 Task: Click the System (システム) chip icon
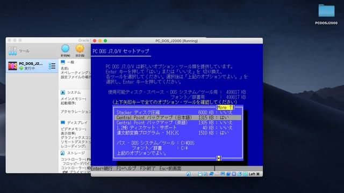coord(63,92)
